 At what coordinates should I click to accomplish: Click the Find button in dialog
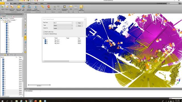pyautogui.click(x=79, y=23)
